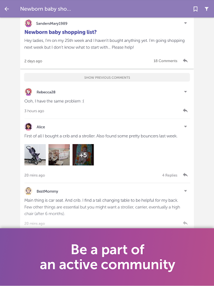Reply to SandersMary1989's original post
This screenshot has width=214, height=286.
186,61
